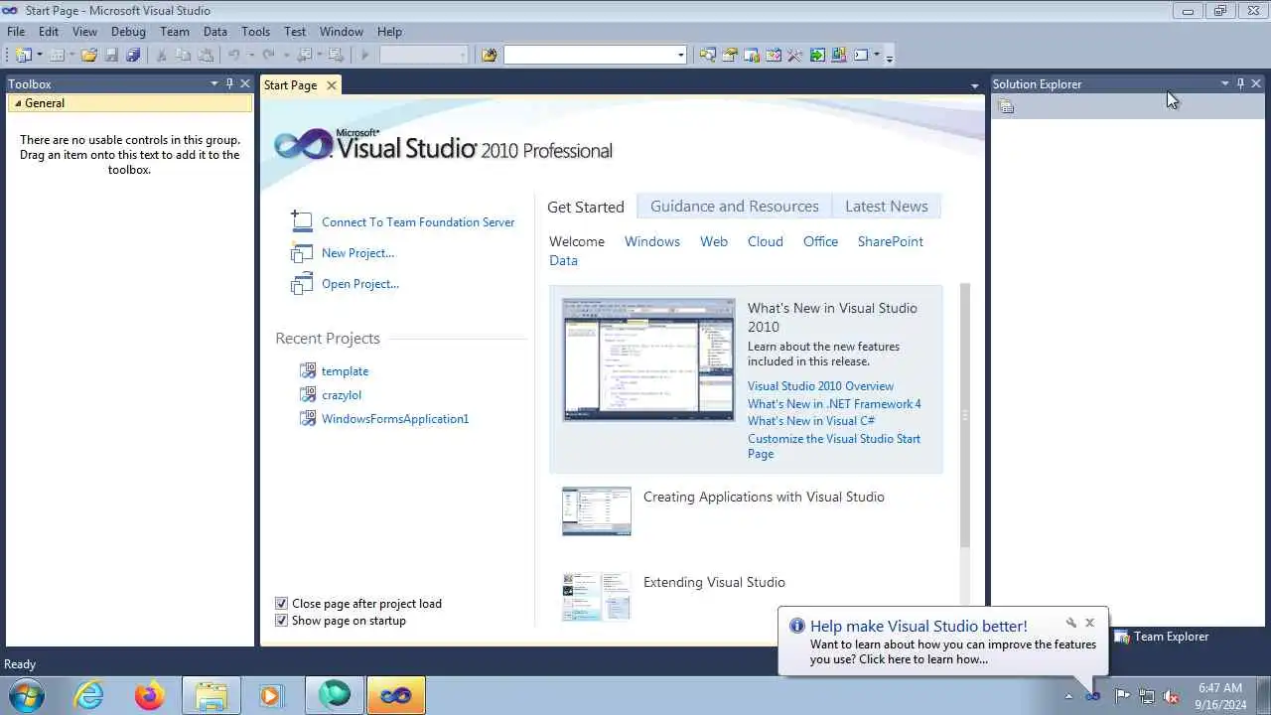Open Firefox from the taskbar
1271x715 pixels.
pos(150,695)
